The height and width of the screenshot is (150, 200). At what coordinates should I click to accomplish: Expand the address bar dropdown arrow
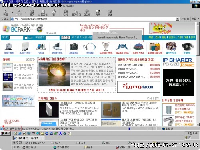(x=177, y=19)
